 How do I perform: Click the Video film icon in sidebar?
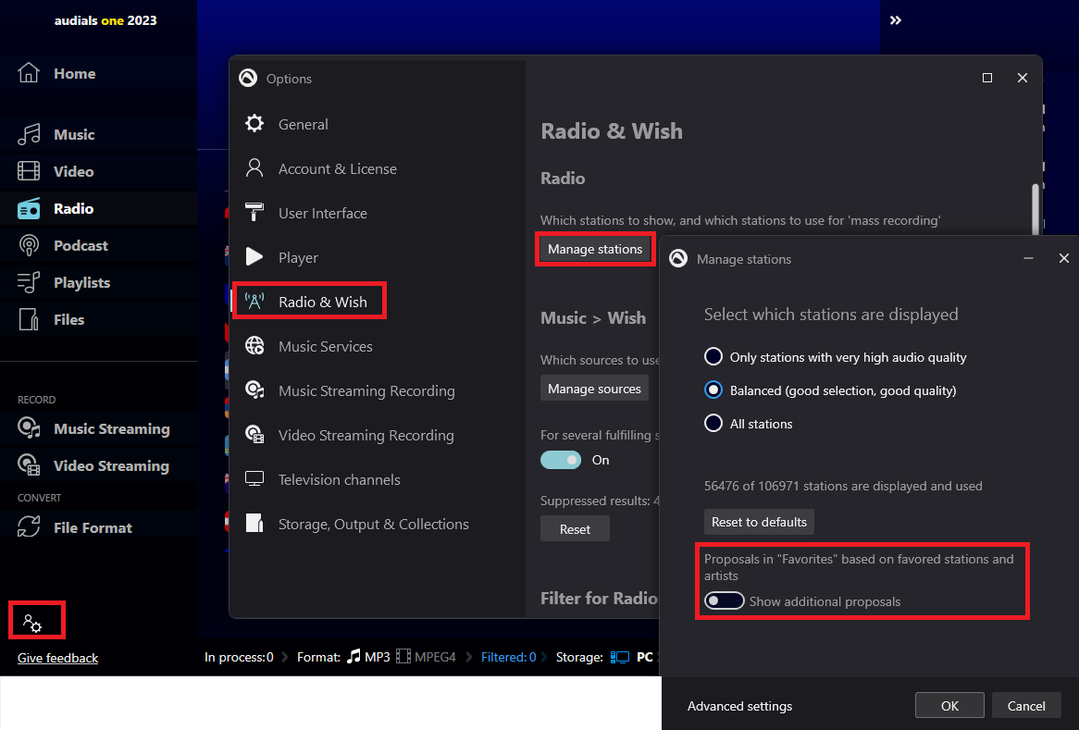click(x=28, y=171)
